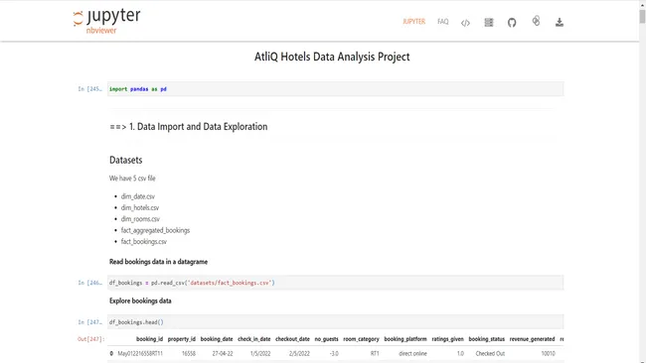Click the In [247] prompt label
This screenshot has width=646, height=363.
click(89, 322)
